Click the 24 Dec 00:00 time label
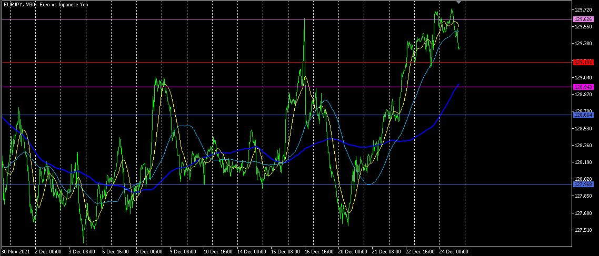The image size is (599, 256). tap(453, 252)
